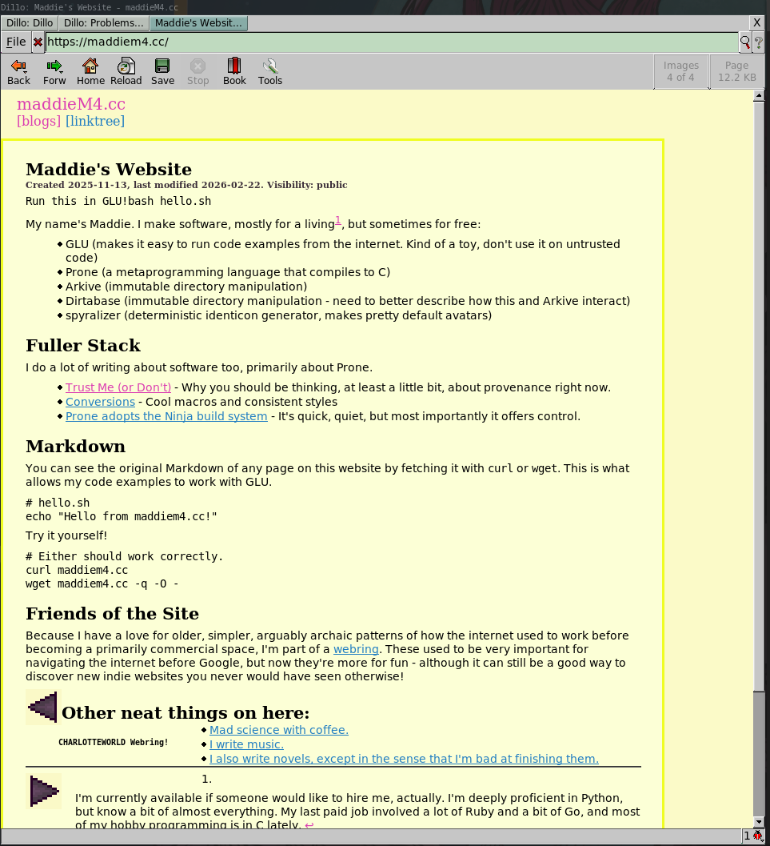Reload the current page

pyautogui.click(x=126, y=66)
